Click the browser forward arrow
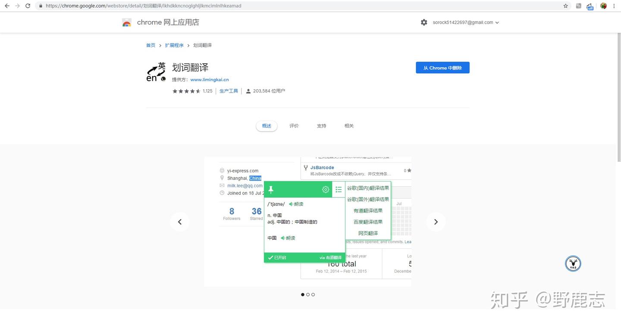The width and height of the screenshot is (621, 325). click(17, 6)
